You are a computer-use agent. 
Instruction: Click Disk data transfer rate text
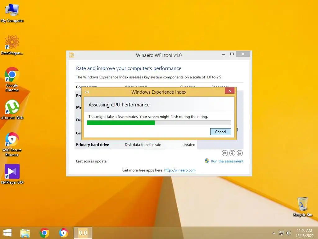coord(143,145)
